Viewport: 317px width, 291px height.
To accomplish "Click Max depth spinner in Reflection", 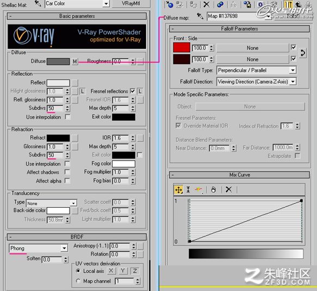I will pyautogui.click(x=133, y=108).
